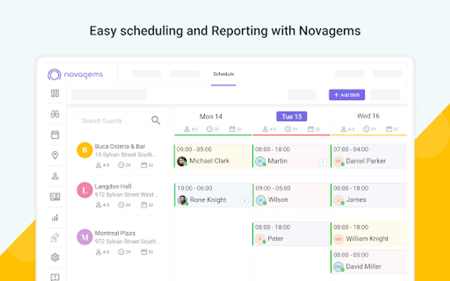450x281 pixels.
Task: Click Langdon Hall's clock hours icon
Action: pyautogui.click(x=121, y=205)
